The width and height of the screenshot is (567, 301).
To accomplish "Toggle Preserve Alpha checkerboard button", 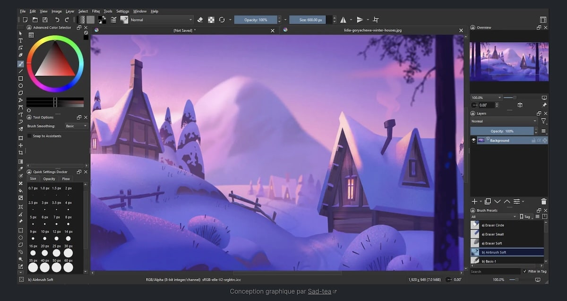I will 211,20.
